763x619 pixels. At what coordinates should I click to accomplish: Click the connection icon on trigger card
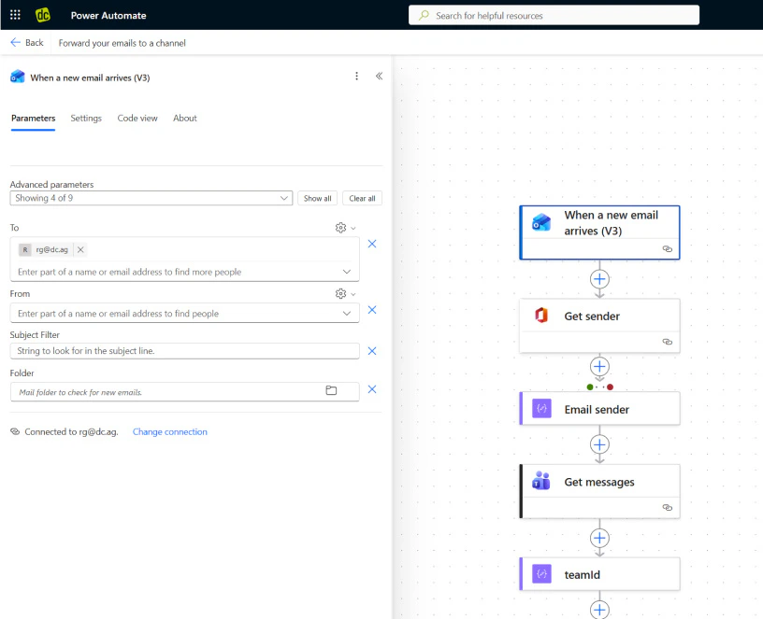point(667,248)
